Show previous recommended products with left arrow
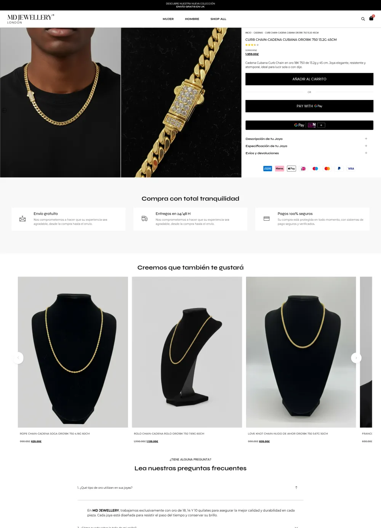 pos(18,358)
